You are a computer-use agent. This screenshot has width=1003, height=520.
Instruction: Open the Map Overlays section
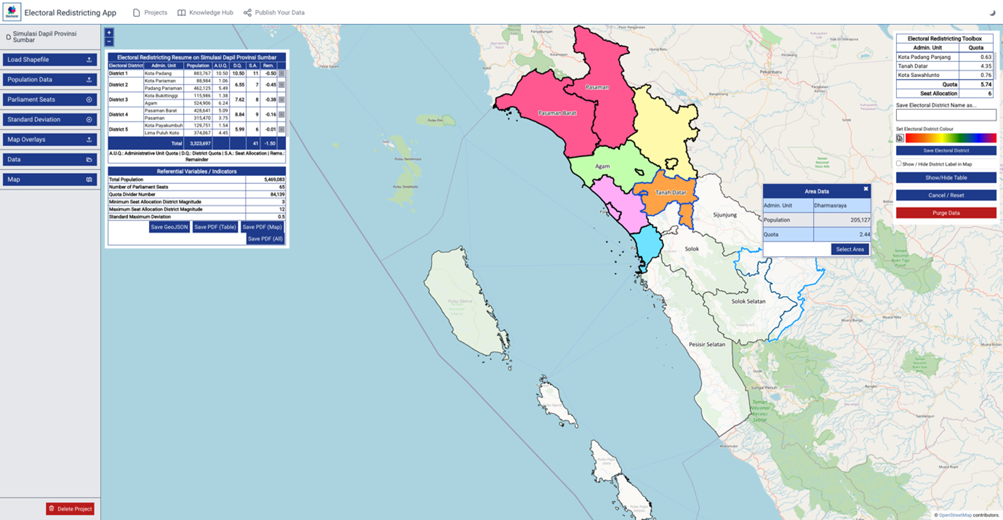tap(49, 140)
